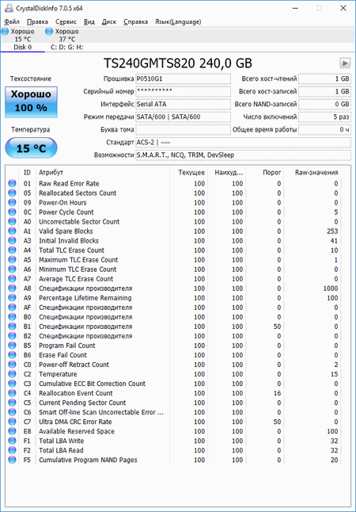
Task: Open the Справка menu
Action: pos(135,22)
